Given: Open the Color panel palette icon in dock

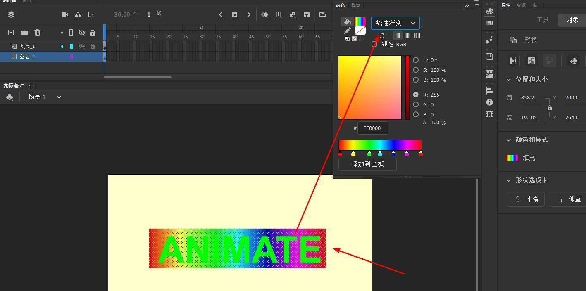Looking at the screenshot, I should (489, 11).
